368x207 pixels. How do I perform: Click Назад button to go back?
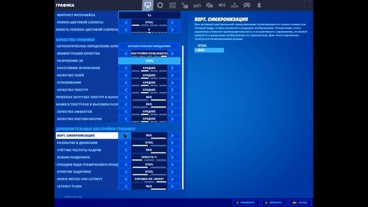point(300,202)
